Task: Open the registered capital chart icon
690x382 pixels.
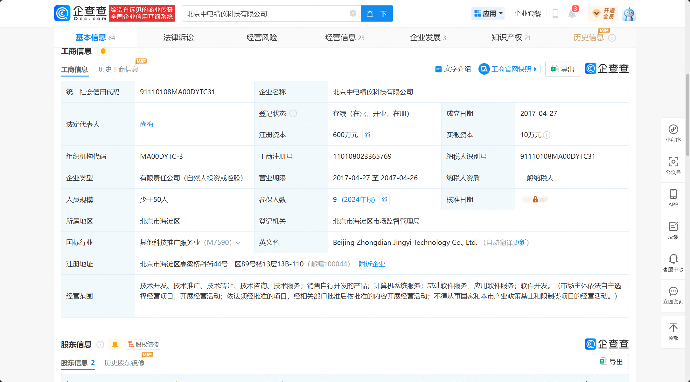Action: [367, 135]
